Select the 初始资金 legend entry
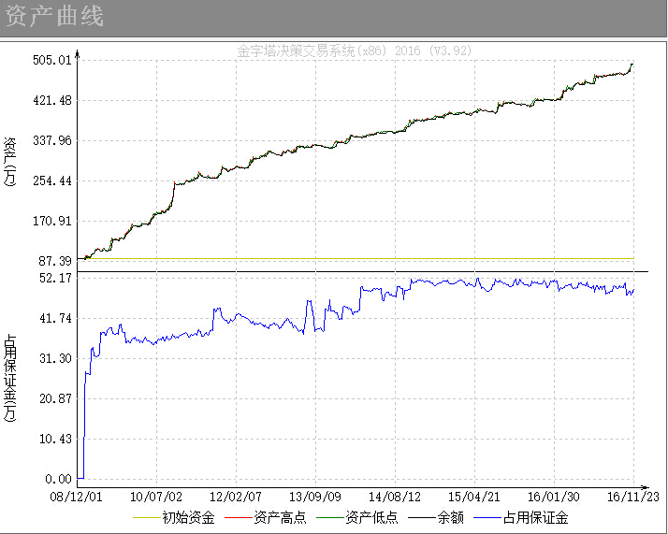This screenshot has height=534, width=668. pyautogui.click(x=174, y=517)
